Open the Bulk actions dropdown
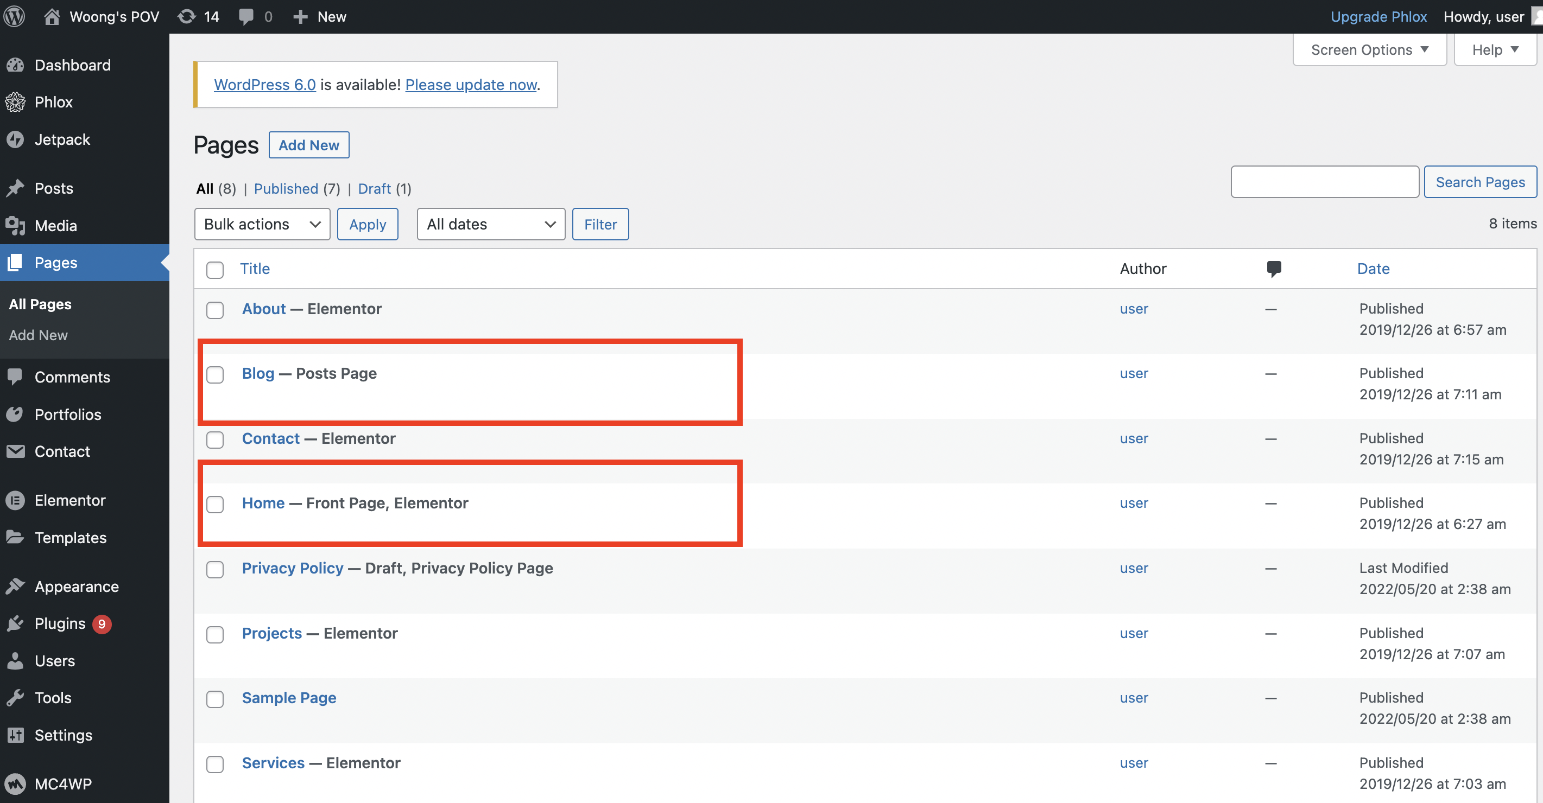 [x=262, y=224]
